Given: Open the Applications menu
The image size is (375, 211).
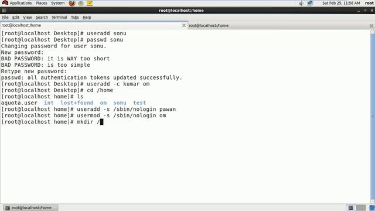Looking at the screenshot, I should [17, 3].
